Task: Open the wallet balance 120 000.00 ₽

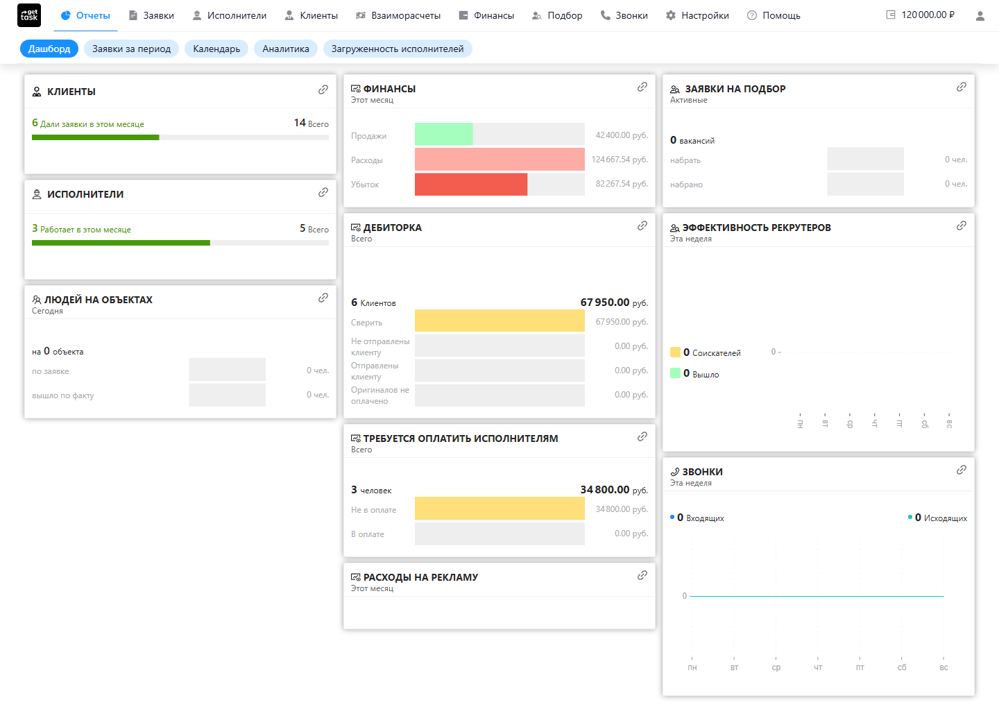Action: (921, 15)
